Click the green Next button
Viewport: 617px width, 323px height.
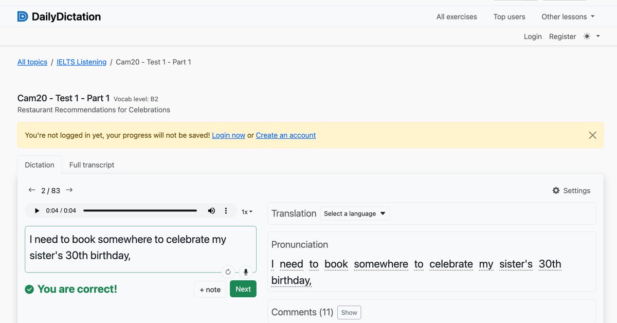(243, 289)
